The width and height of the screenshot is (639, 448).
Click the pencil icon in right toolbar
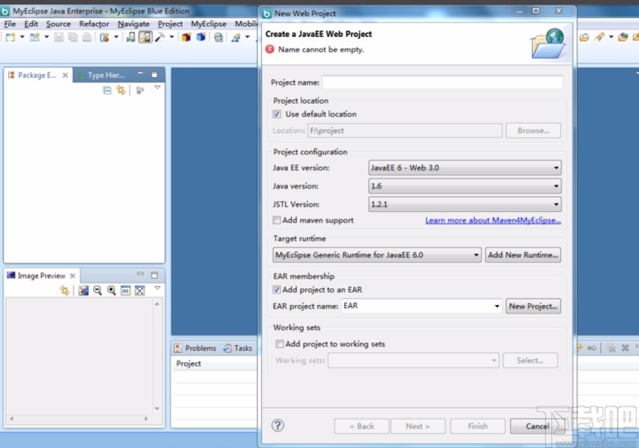(599, 37)
